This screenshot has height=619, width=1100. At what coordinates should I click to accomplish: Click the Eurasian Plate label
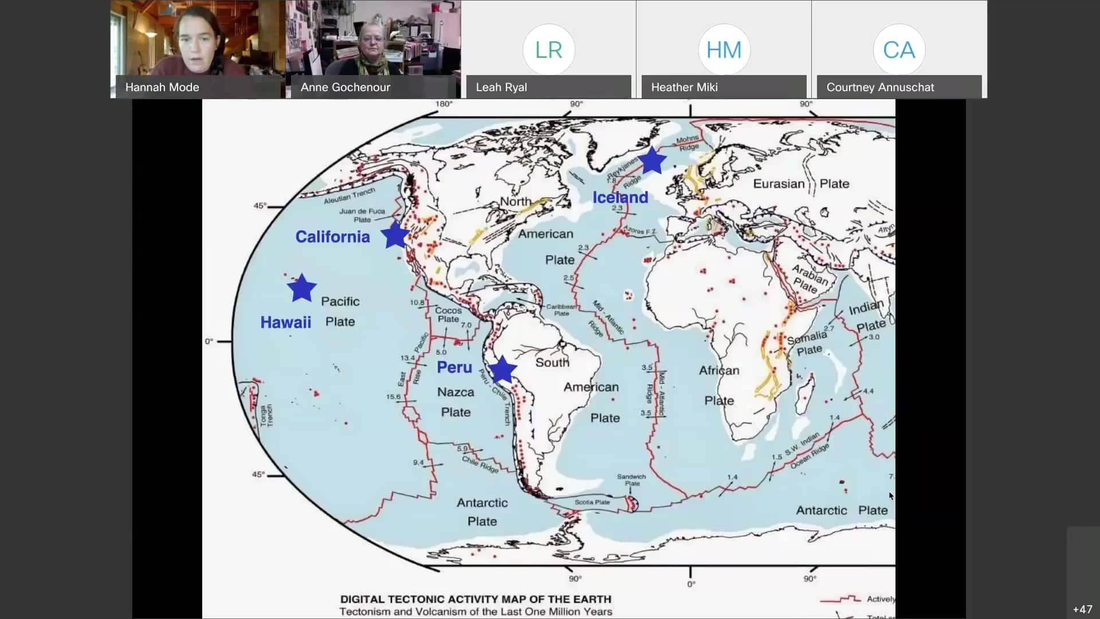(801, 184)
